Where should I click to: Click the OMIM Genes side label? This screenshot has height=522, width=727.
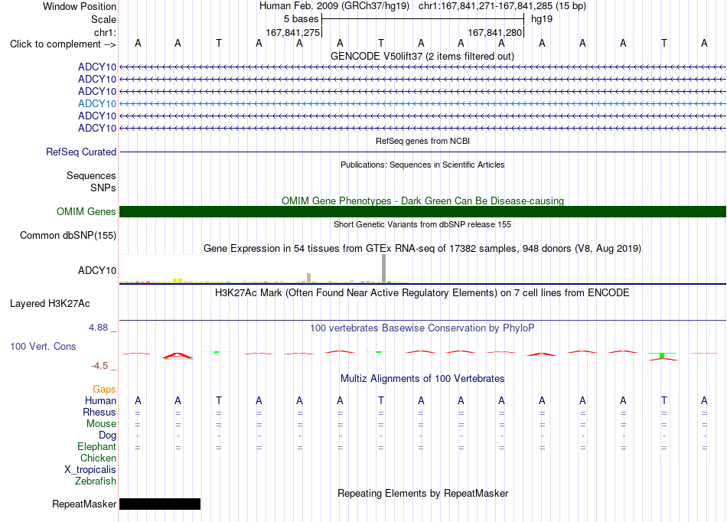(x=86, y=212)
